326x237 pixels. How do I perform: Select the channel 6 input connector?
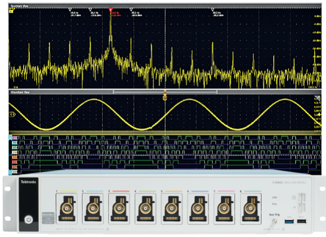pos(198,208)
